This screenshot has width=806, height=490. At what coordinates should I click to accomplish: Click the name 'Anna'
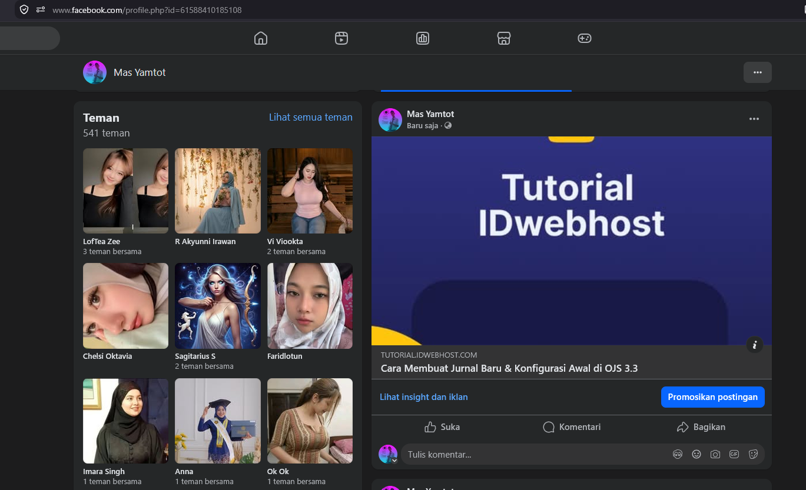click(x=184, y=472)
